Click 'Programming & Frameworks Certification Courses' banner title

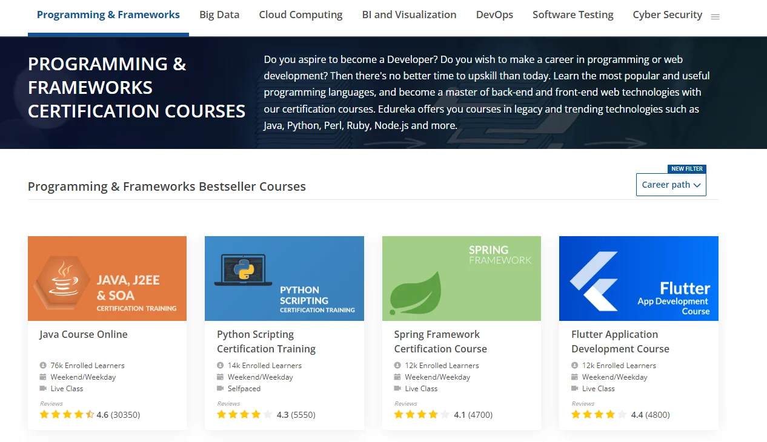[x=137, y=88]
